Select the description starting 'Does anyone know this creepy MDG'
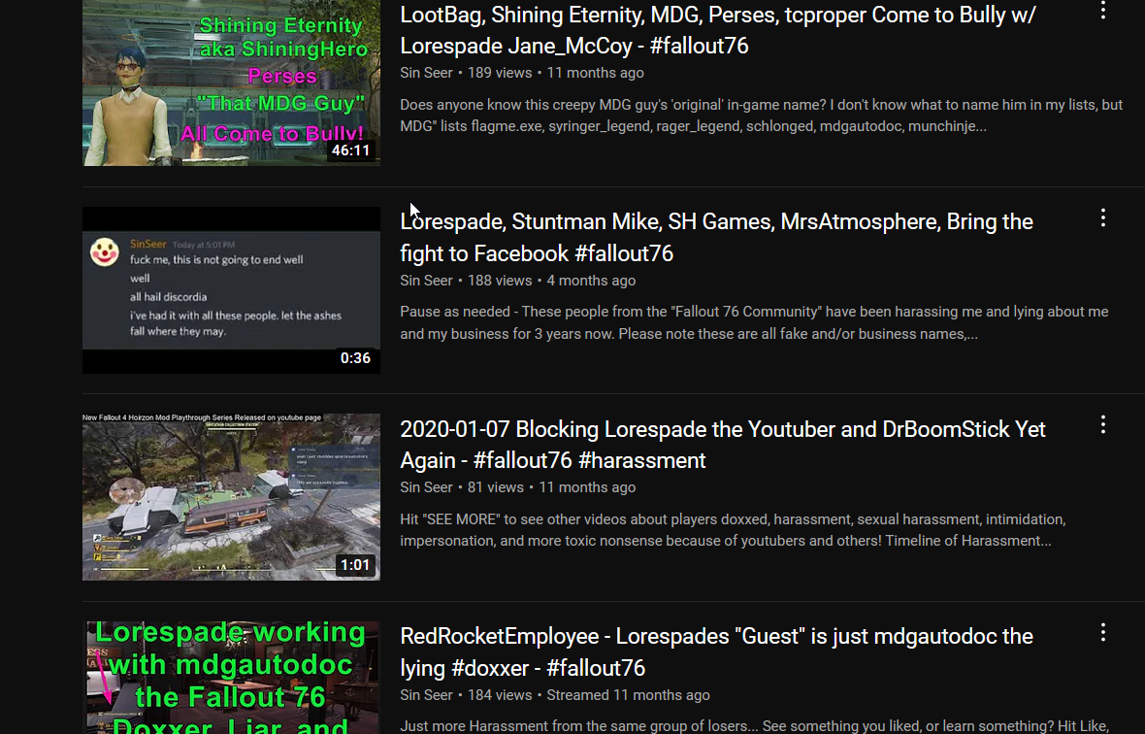 click(x=761, y=116)
